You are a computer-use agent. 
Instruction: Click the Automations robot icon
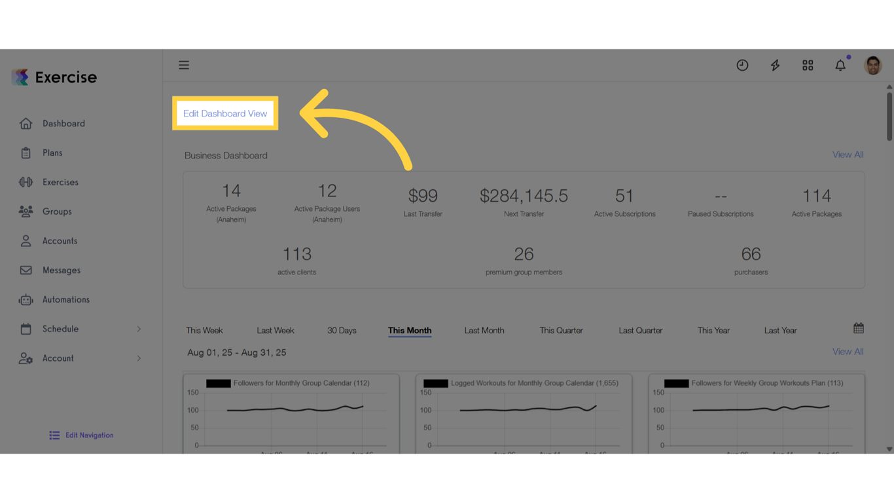coord(26,299)
